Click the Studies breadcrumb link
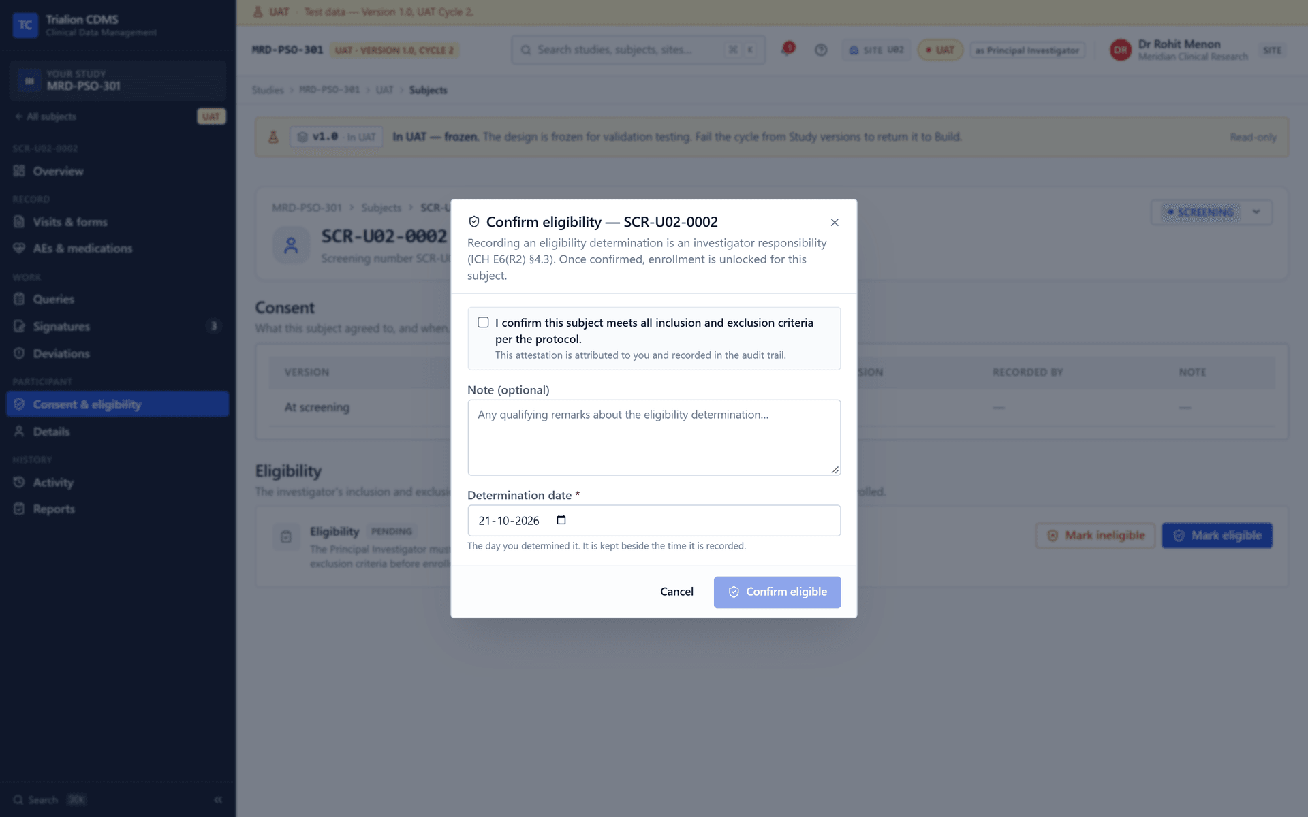 tap(268, 90)
